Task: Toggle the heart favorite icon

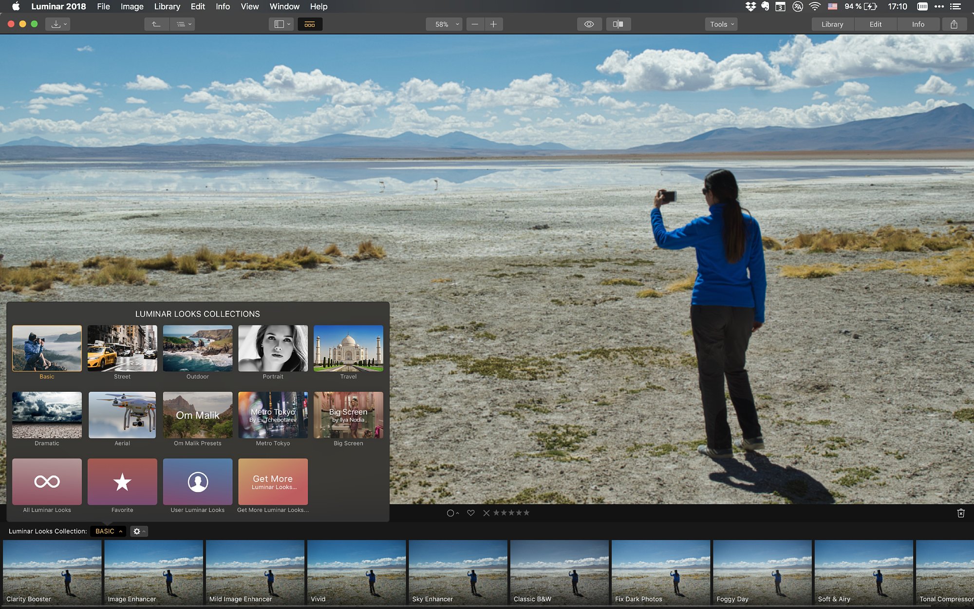Action: coord(470,513)
